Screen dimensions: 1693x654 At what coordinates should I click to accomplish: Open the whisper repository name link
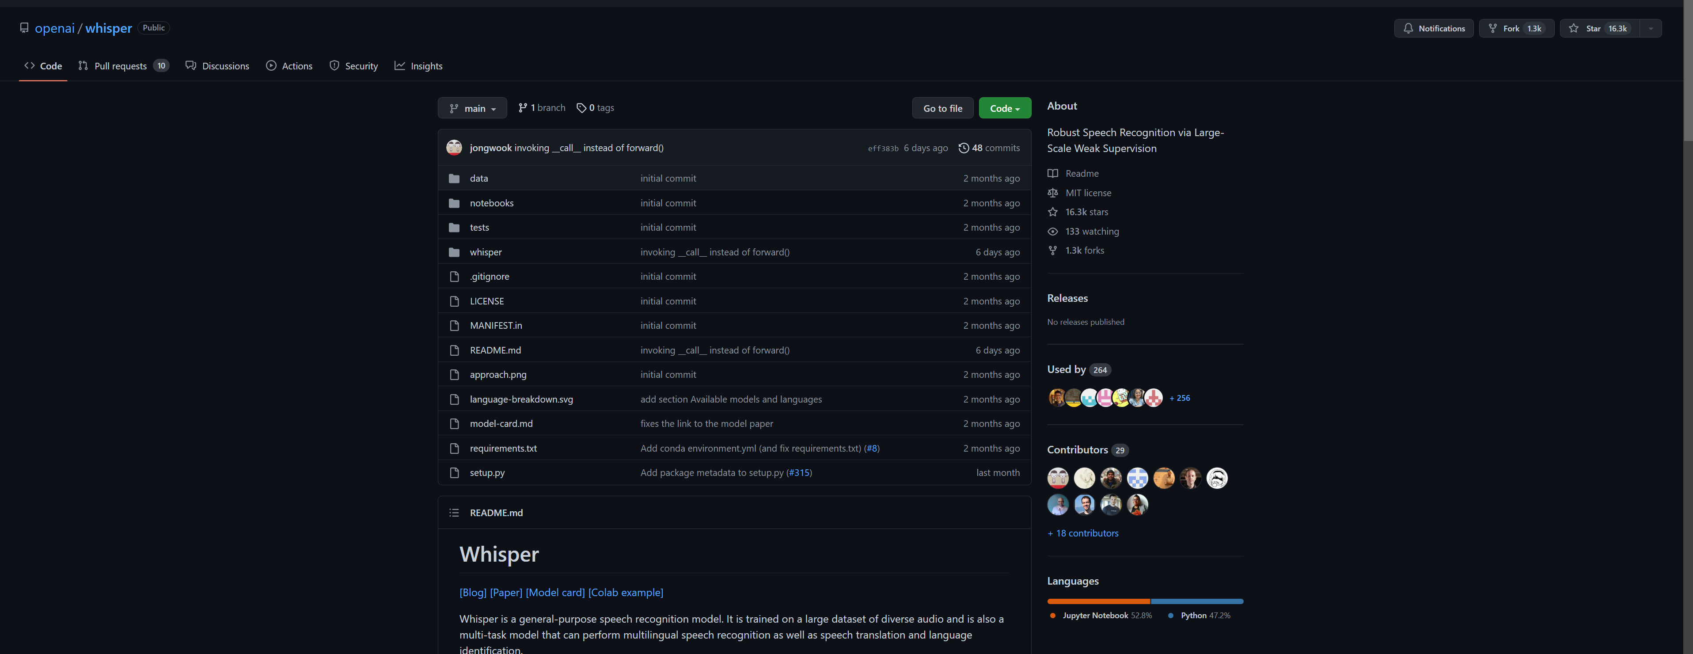click(x=108, y=27)
